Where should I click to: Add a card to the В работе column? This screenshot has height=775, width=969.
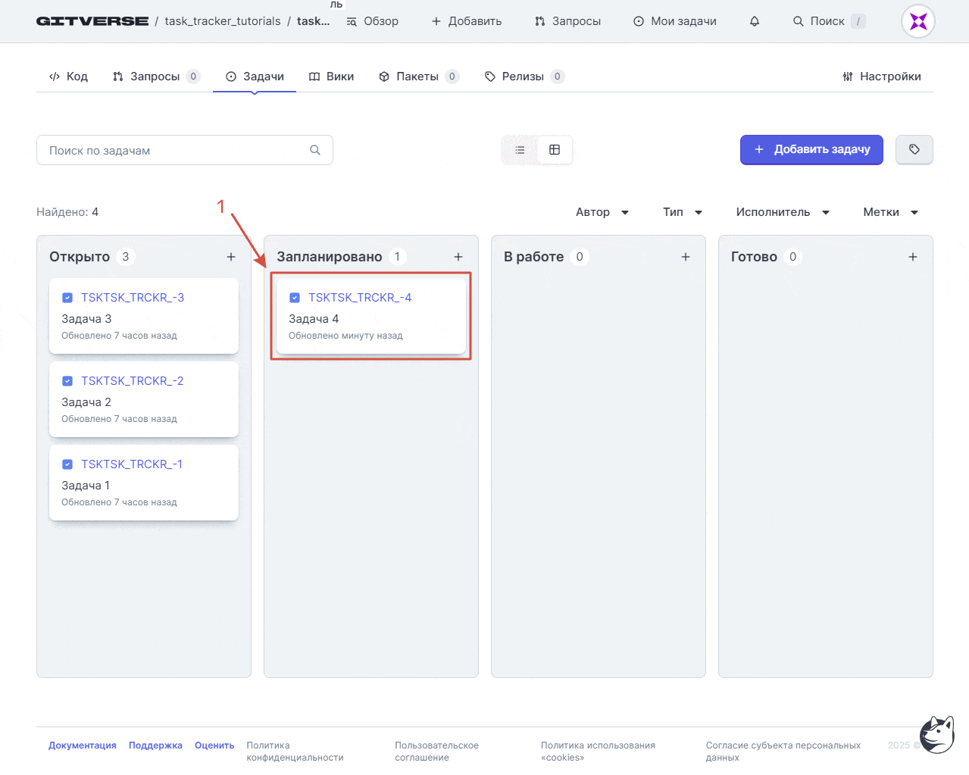point(686,257)
